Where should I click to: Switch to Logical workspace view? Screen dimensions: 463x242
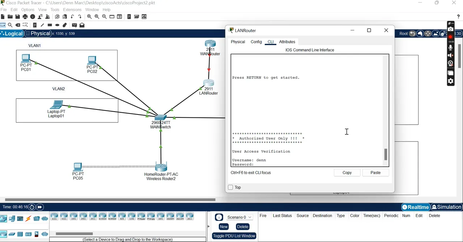12,34
